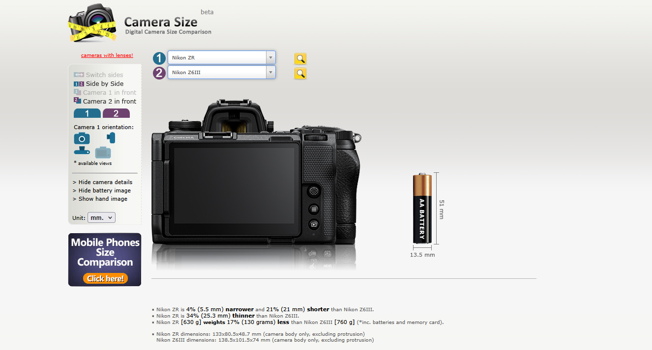
Task: Click the magnifier icon beside Nikon Z6III
Action: tap(300, 74)
